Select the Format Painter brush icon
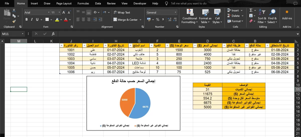The width and height of the screenshot is (301, 137). (x=14, y=22)
